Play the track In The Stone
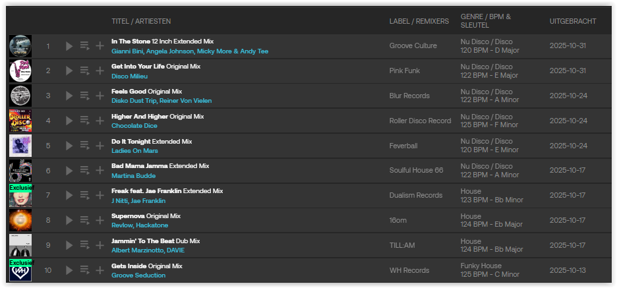The image size is (617, 288). pos(70,46)
